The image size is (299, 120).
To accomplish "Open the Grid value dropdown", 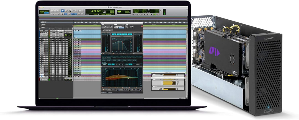I will pyautogui.click(x=130, y=11).
